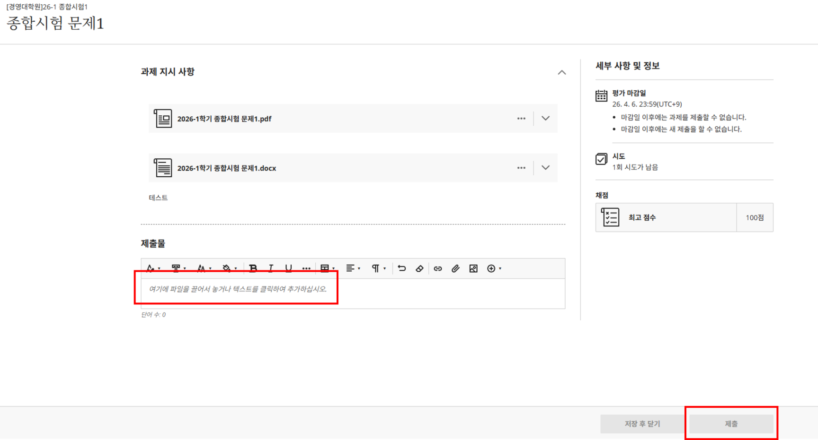The height and width of the screenshot is (440, 818).
Task: Click the 저장 후 닫기 button
Action: click(x=642, y=424)
